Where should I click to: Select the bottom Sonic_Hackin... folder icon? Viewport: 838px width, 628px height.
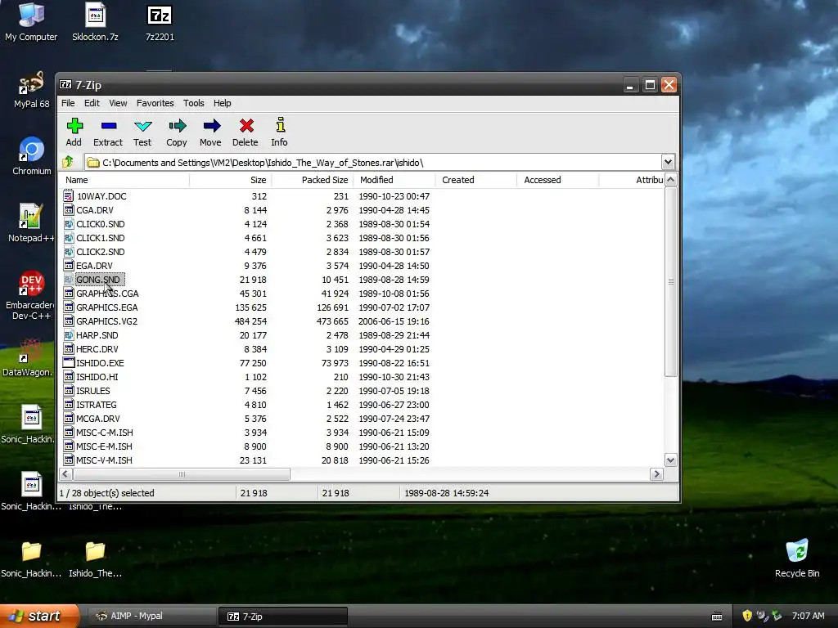pyautogui.click(x=31, y=559)
